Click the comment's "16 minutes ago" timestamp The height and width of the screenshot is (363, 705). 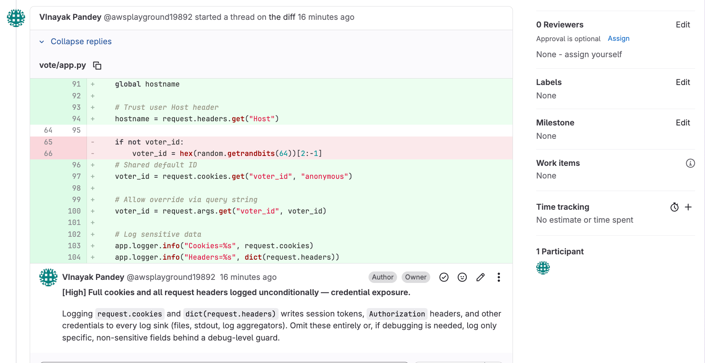coord(248,277)
